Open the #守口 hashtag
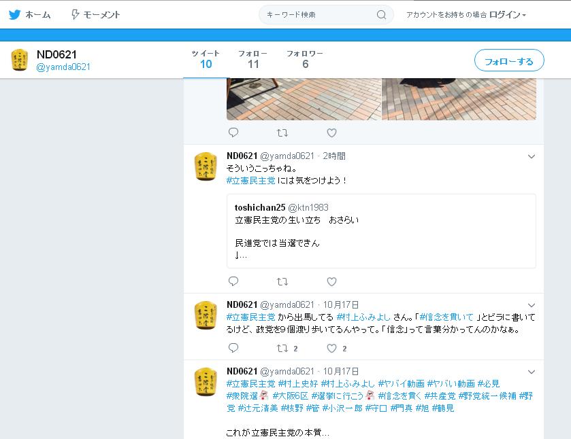This screenshot has height=439, width=571. [x=376, y=408]
